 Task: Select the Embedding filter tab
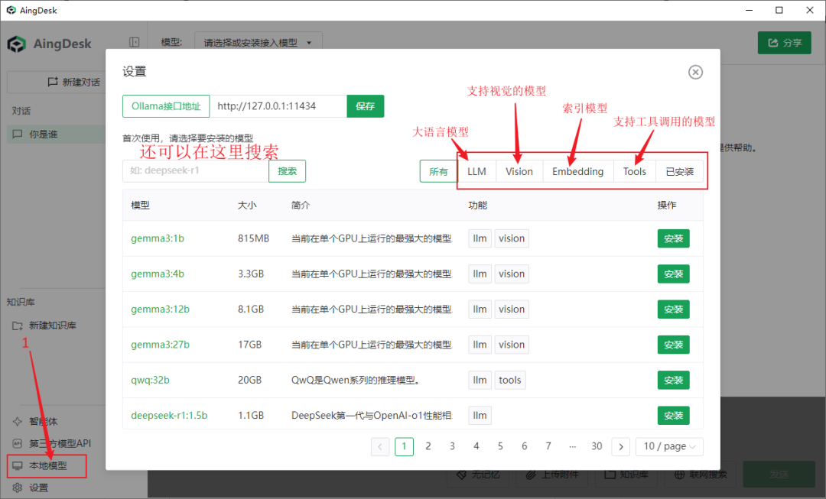tap(578, 172)
